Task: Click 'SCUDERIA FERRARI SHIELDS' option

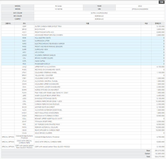Action: 45,55
